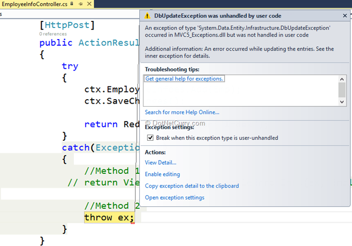Open exception settings link
This screenshot has height=246, width=352.
click(x=174, y=198)
